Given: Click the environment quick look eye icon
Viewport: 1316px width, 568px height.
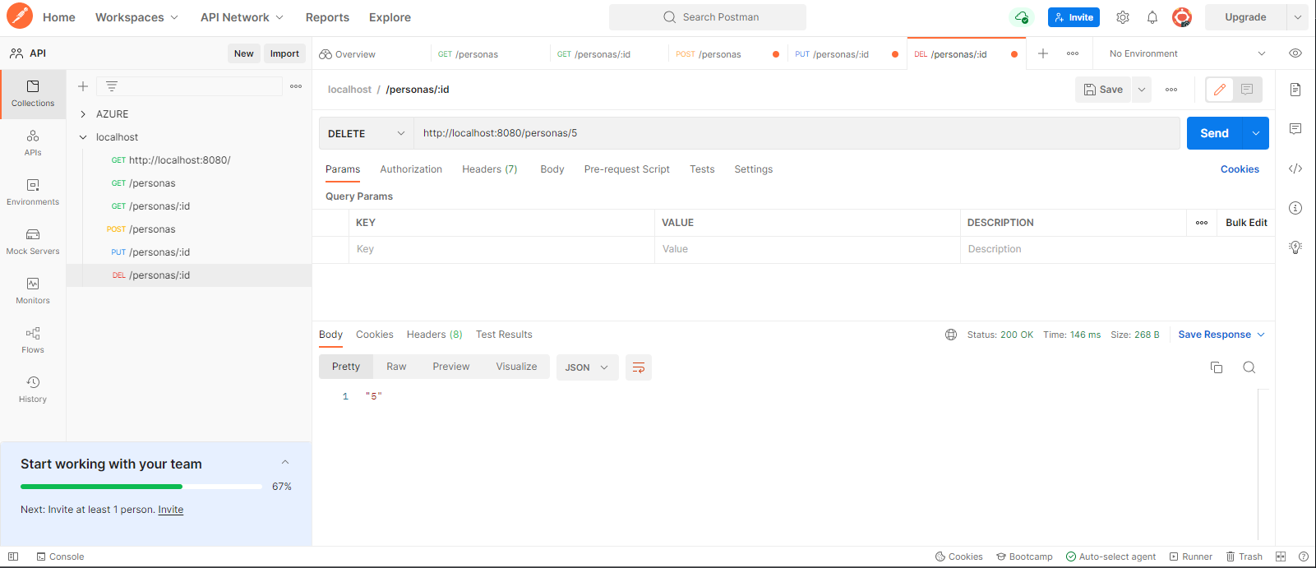Looking at the screenshot, I should point(1295,53).
